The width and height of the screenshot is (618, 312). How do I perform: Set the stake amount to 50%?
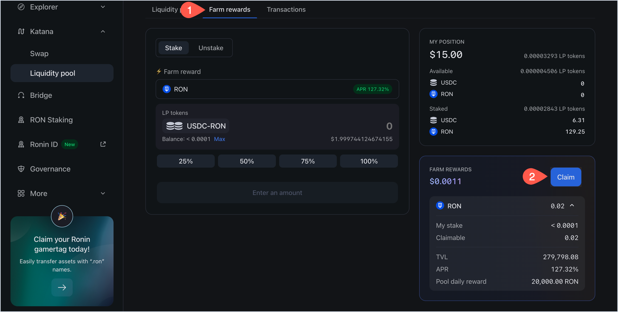pyautogui.click(x=247, y=161)
